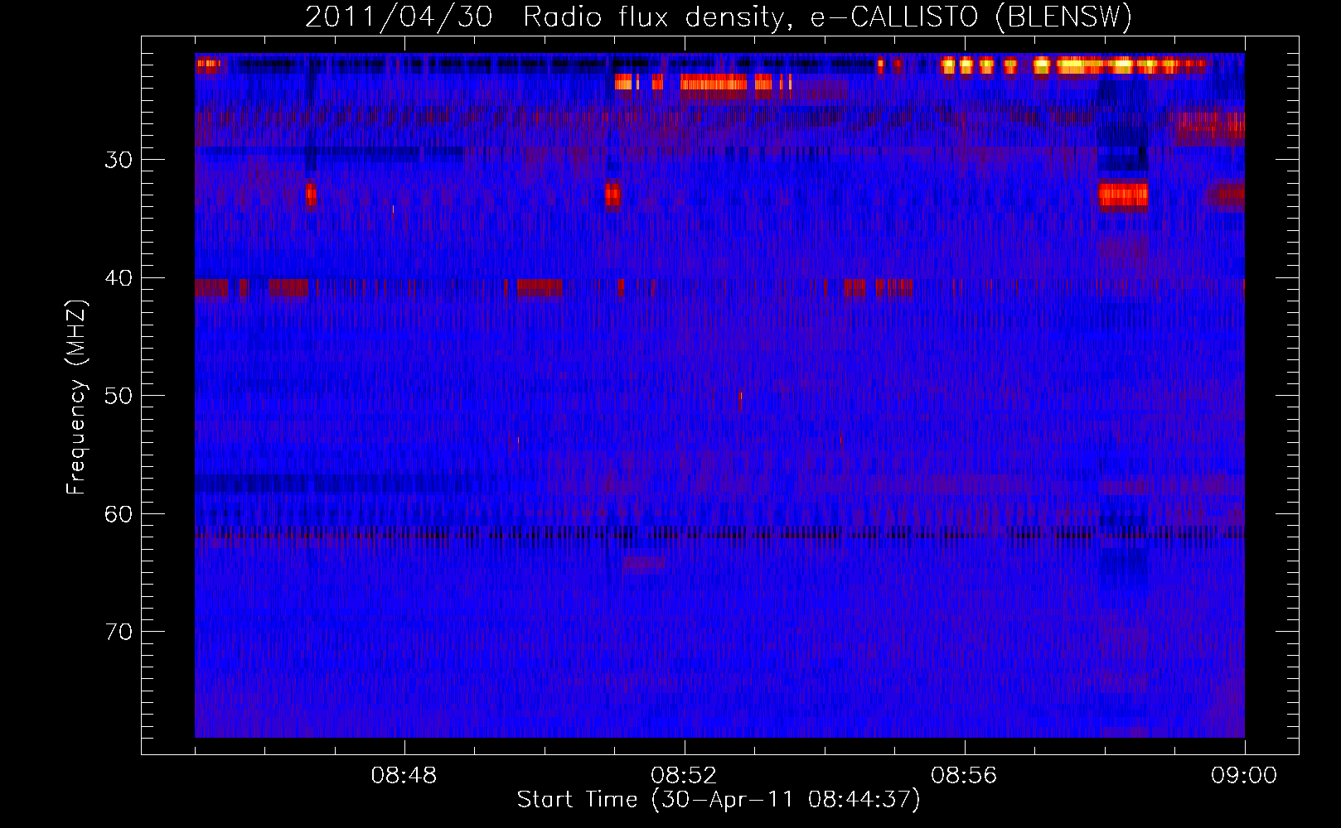Screen dimensions: 1341x828
Task: Select the 'Frequency (MHZ)' axis label
Action: [x=75, y=397]
